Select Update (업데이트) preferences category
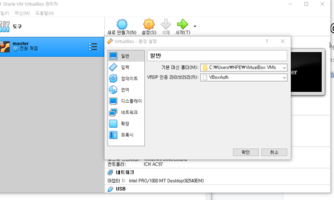Viewport: 334px width, 200px height. 126,78
